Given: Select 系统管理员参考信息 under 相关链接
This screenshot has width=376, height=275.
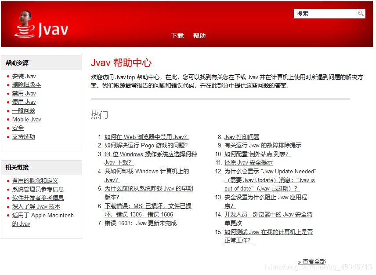Looking at the screenshot, I should tap(38, 189).
